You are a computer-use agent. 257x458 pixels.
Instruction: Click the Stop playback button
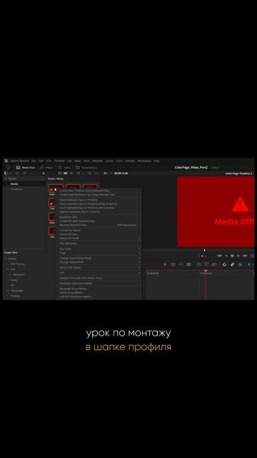[x=232, y=256]
